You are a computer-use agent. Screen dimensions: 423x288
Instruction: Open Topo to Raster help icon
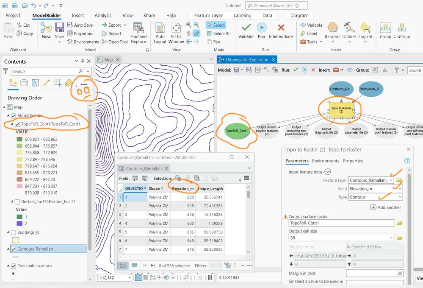(407, 161)
